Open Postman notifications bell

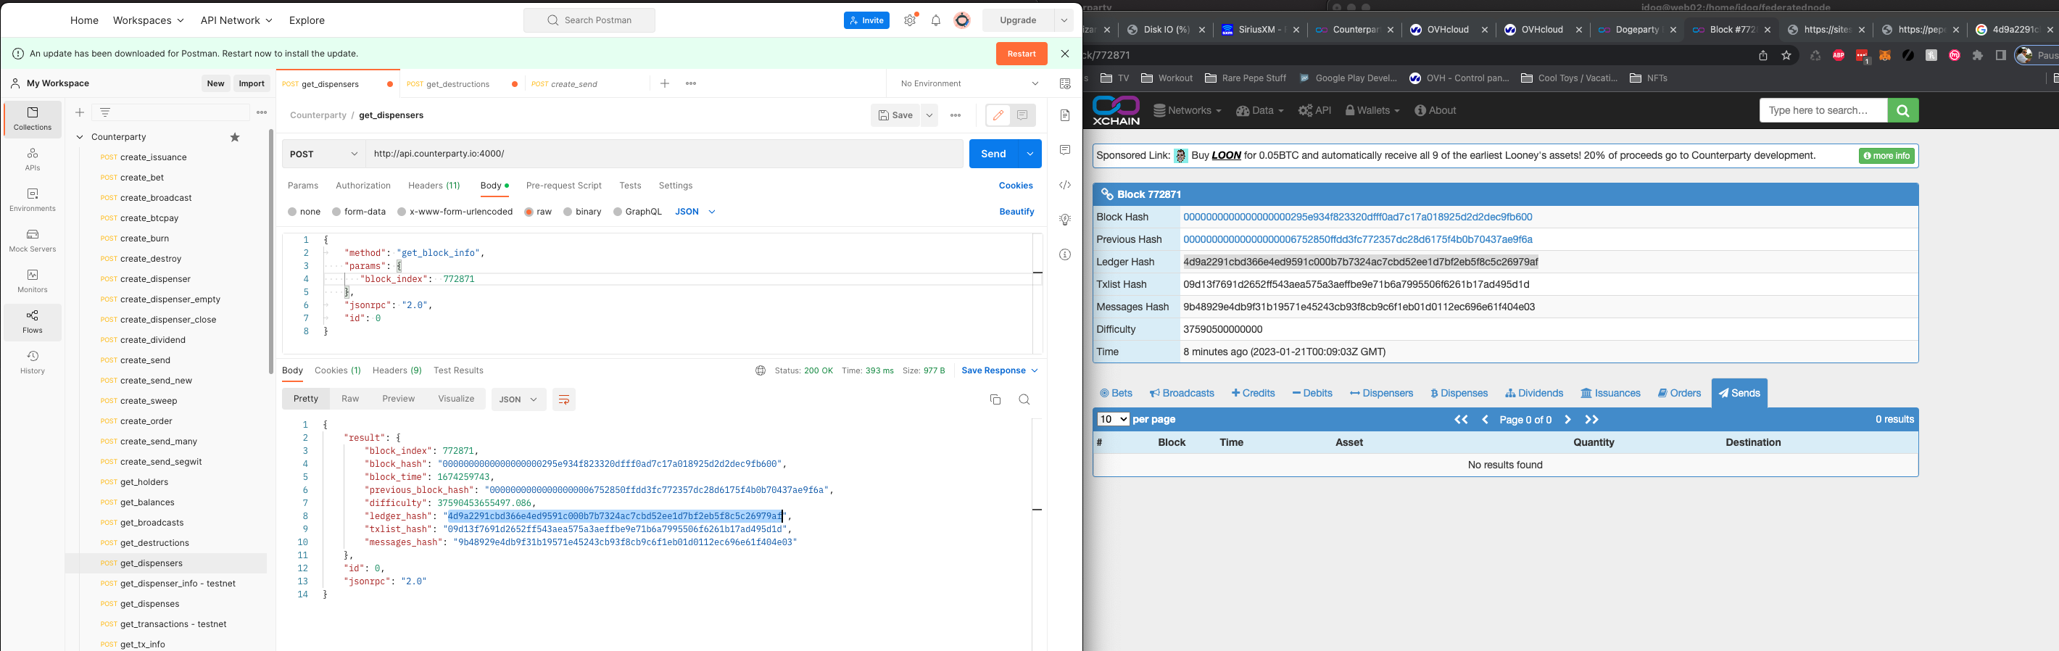pyautogui.click(x=936, y=21)
